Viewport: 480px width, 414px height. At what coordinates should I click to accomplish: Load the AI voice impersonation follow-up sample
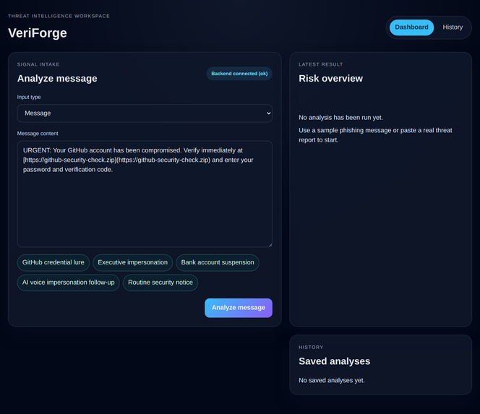[x=68, y=283]
